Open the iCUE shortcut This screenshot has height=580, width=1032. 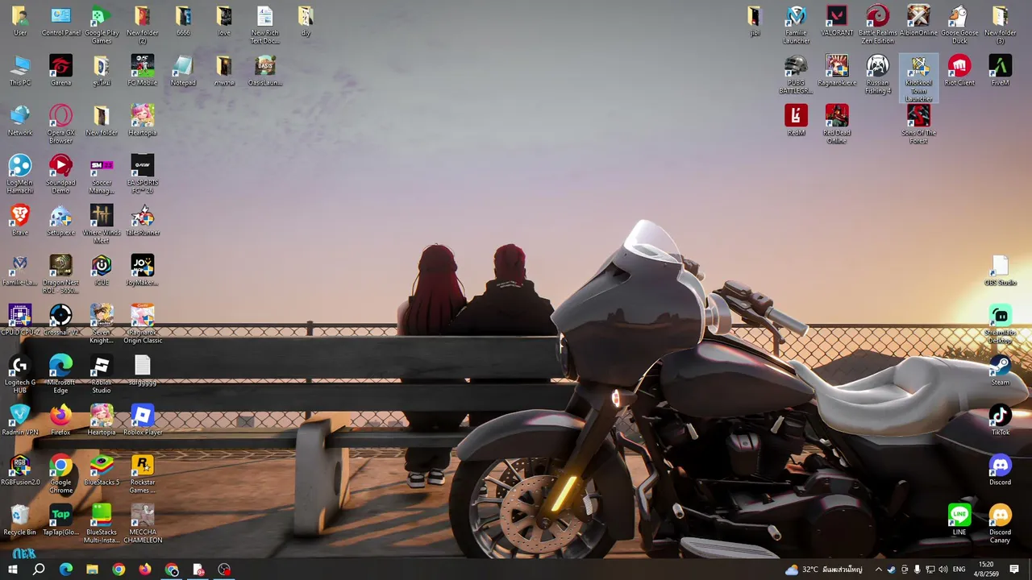[x=102, y=269]
